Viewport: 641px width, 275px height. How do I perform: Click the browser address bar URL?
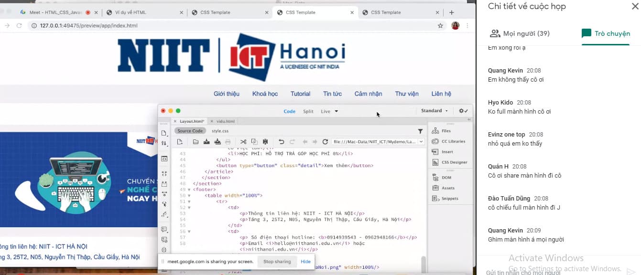(x=88, y=26)
